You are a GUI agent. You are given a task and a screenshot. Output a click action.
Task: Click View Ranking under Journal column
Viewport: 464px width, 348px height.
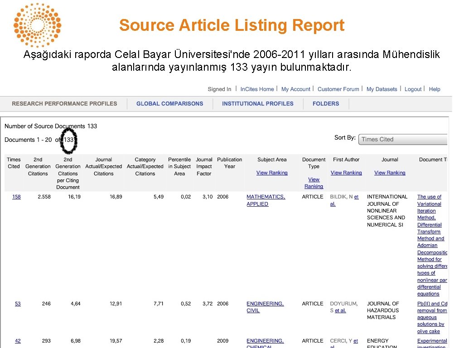click(390, 173)
